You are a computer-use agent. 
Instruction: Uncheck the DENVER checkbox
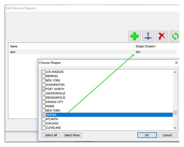click(x=44, y=115)
